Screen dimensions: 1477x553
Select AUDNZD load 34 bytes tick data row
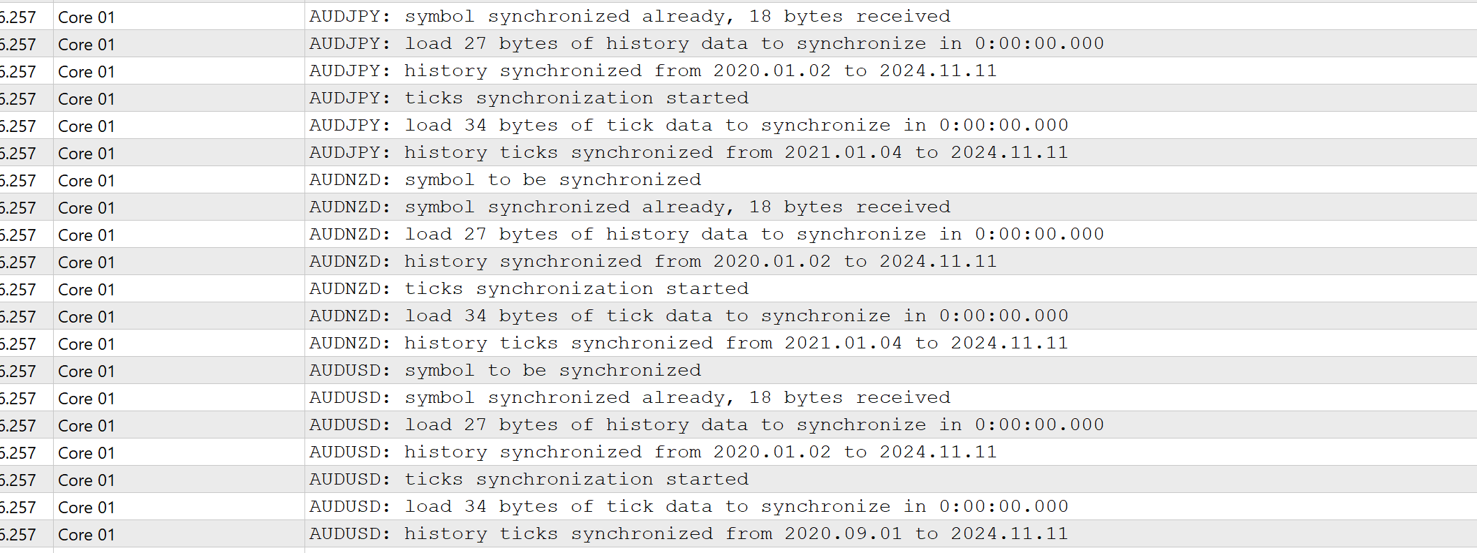[738, 316]
